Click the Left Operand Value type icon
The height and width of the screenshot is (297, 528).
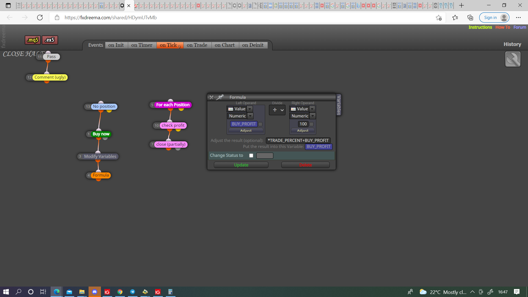click(231, 109)
